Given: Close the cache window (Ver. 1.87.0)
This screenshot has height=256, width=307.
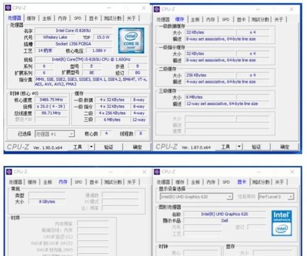Looking at the screenshot, I should tap(292, 9).
